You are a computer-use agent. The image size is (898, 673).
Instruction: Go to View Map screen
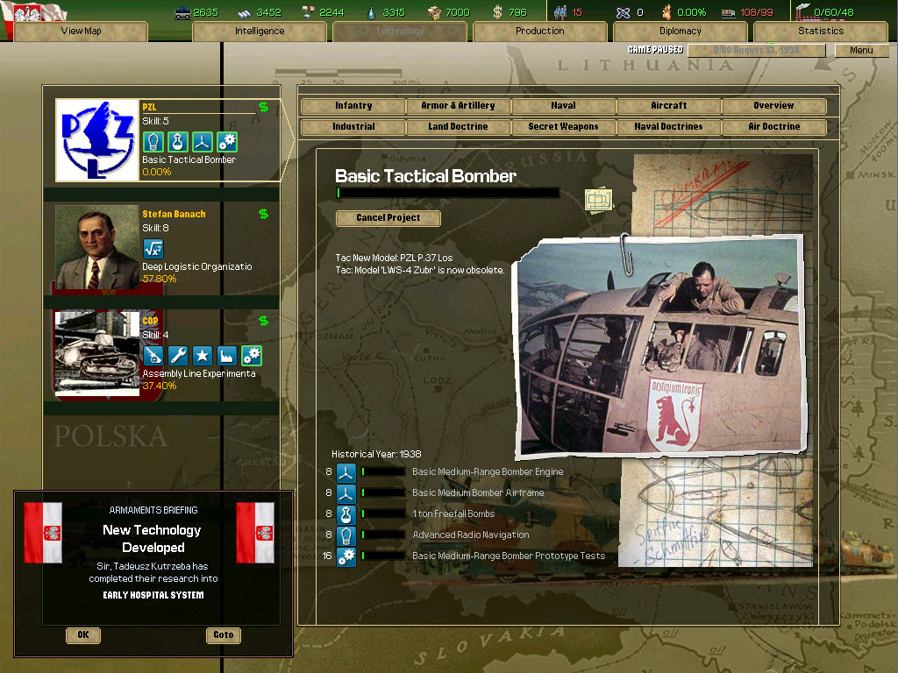(x=81, y=31)
